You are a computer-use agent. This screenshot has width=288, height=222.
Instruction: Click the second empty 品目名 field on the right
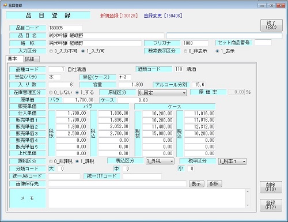click(224, 36)
